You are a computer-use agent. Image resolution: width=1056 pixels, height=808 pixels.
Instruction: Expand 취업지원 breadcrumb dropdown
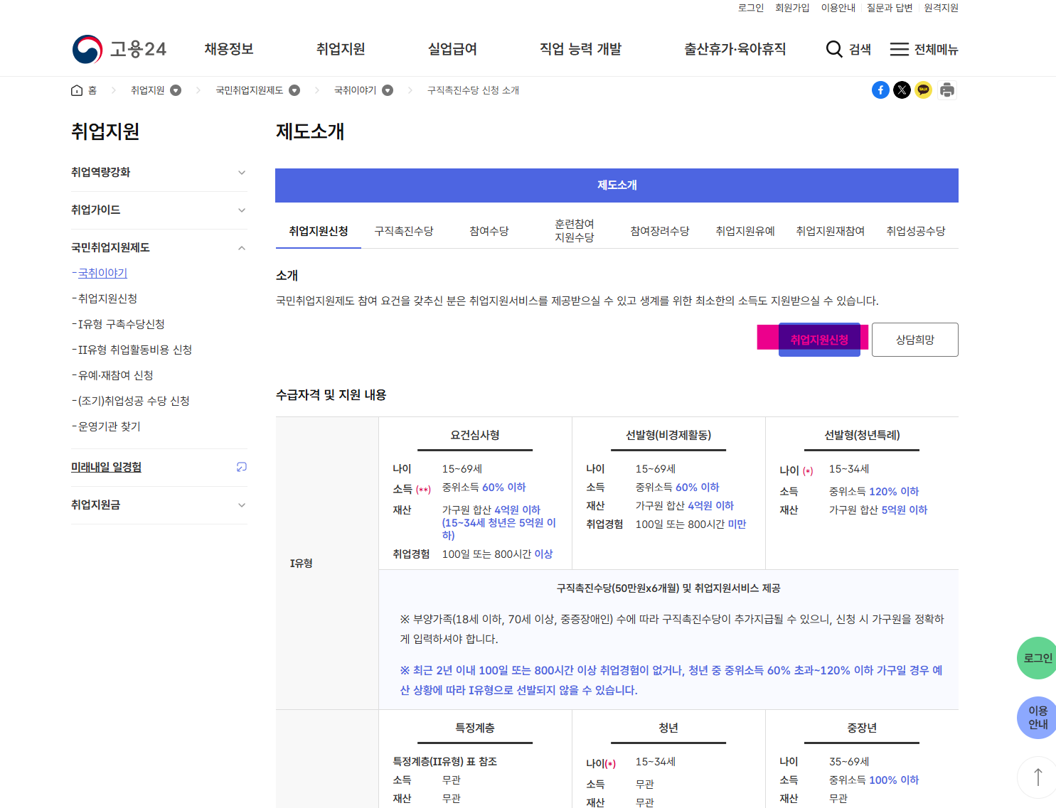[x=176, y=90]
